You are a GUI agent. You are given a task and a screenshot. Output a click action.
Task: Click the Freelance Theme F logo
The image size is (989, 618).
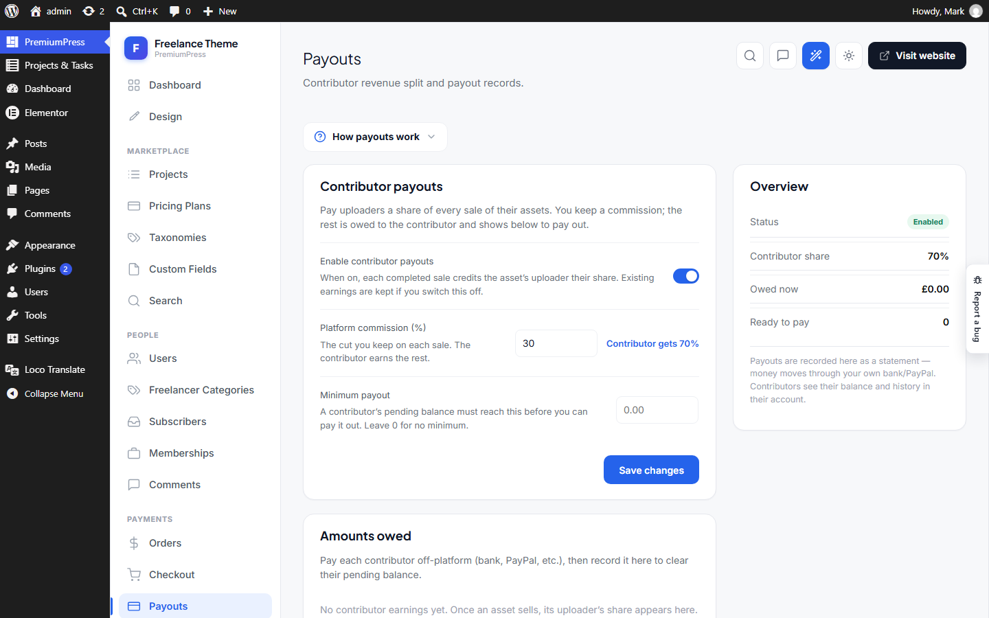point(136,48)
